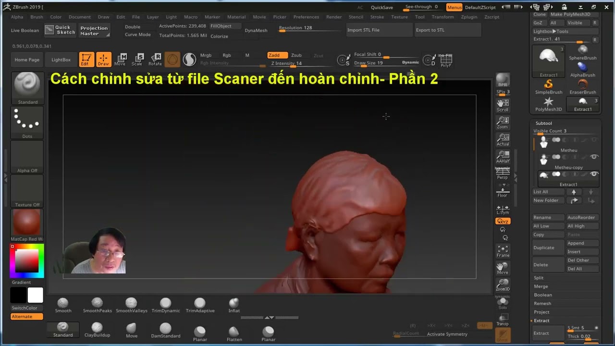Open the Brush menu
This screenshot has height=346, width=615.
point(37,17)
